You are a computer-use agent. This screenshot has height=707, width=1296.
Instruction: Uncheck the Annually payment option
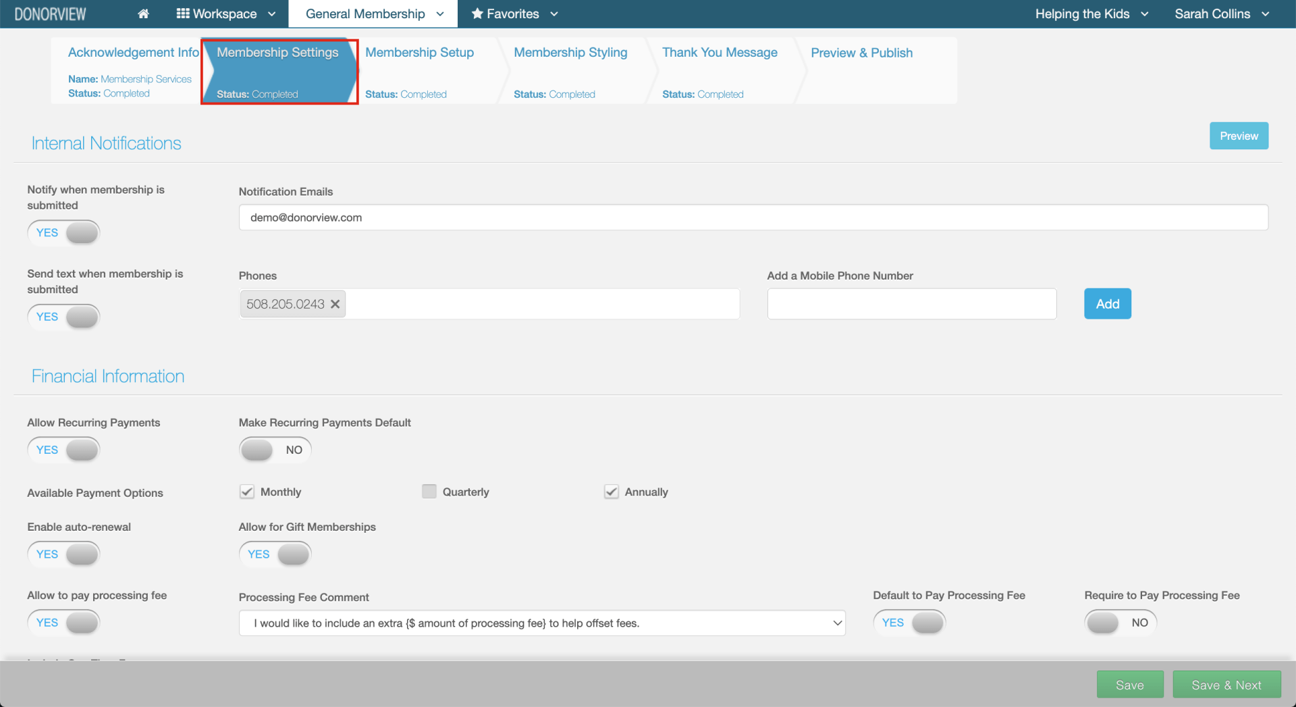point(612,492)
